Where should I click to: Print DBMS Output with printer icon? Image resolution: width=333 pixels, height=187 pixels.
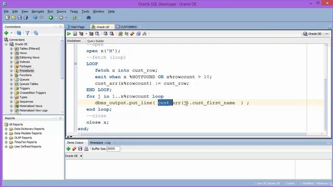pyautogui.click(x=86, y=149)
